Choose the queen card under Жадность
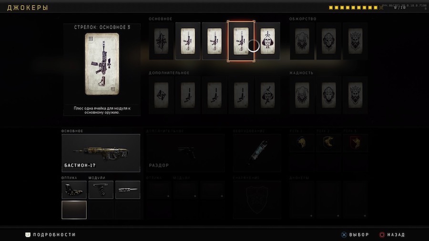The width and height of the screenshot is (429, 241). coord(328,95)
